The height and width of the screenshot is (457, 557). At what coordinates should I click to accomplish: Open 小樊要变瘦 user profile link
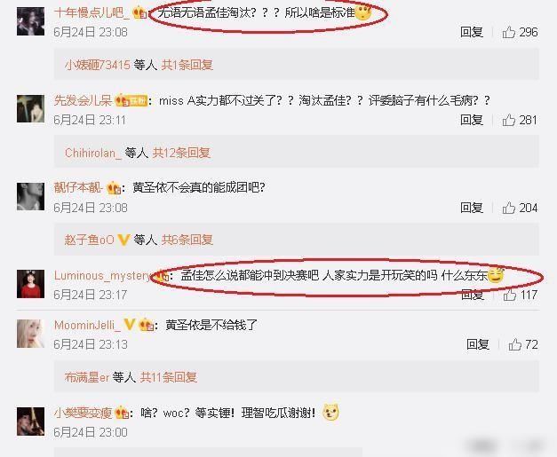[x=83, y=413]
